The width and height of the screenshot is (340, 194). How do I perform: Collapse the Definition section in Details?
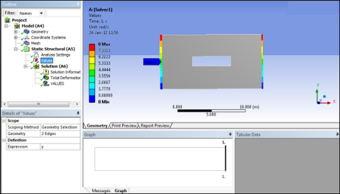click(4, 140)
